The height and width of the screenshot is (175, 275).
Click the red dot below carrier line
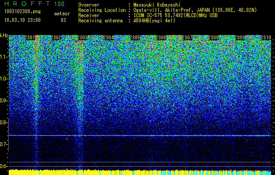coord(66,139)
